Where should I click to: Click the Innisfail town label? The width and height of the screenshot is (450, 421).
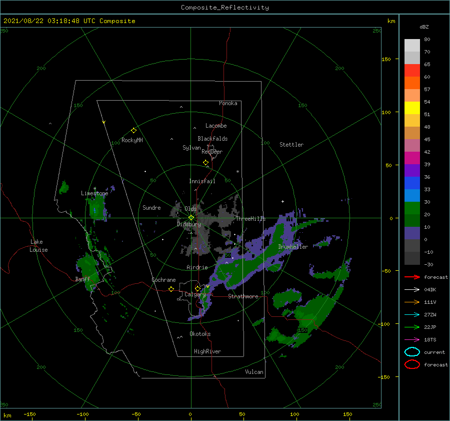[202, 181]
